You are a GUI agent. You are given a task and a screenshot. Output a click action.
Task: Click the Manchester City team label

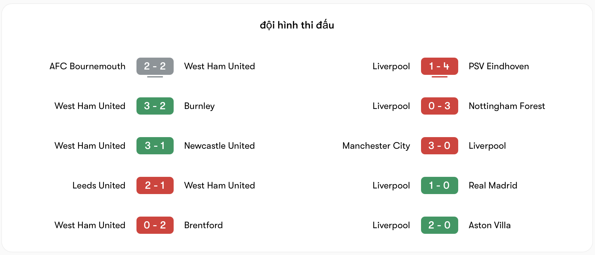pyautogui.click(x=376, y=146)
